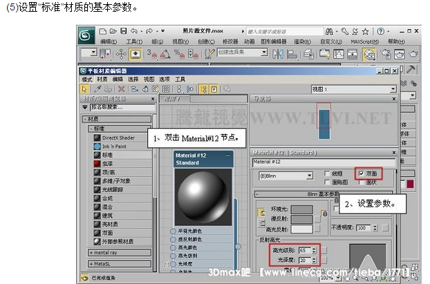Open the 视图 1 view dropdown

[x=354, y=89]
